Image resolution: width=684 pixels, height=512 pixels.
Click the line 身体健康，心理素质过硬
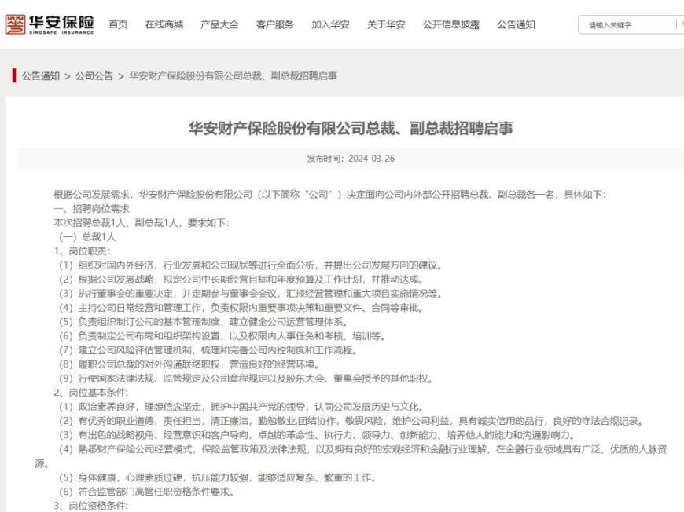tap(218, 477)
